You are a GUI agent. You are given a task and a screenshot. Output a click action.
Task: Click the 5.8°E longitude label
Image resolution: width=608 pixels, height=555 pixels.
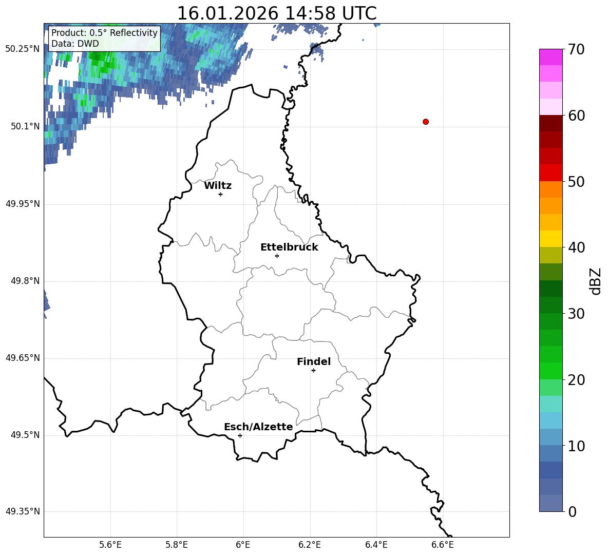(177, 545)
